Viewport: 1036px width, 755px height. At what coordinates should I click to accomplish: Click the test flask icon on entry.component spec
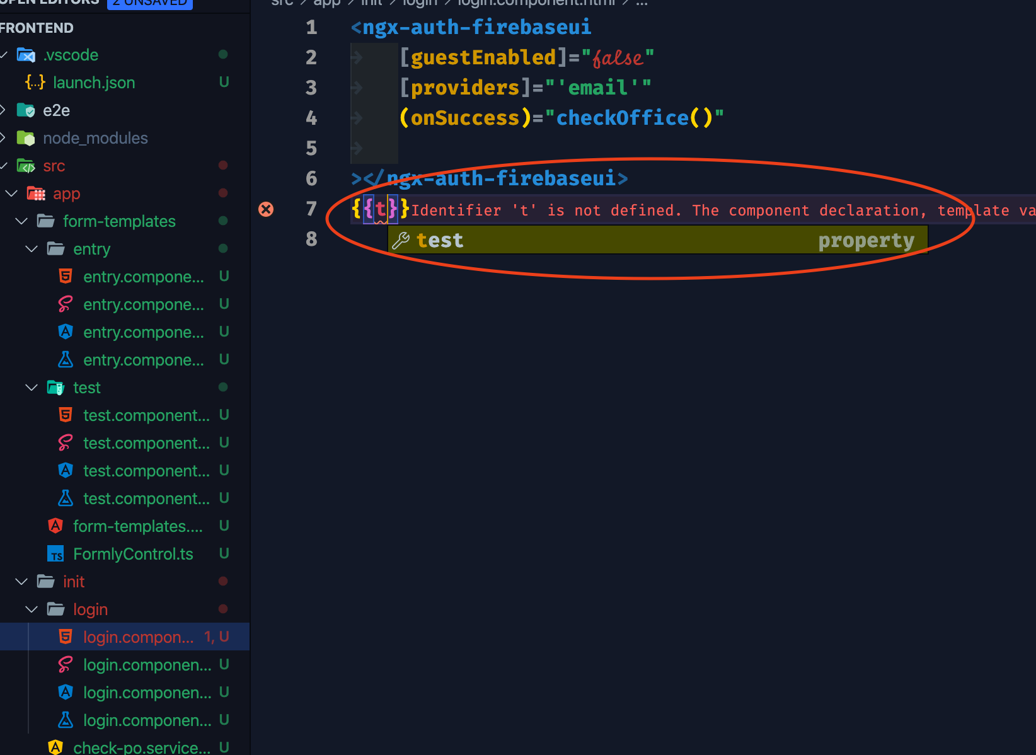(66, 359)
